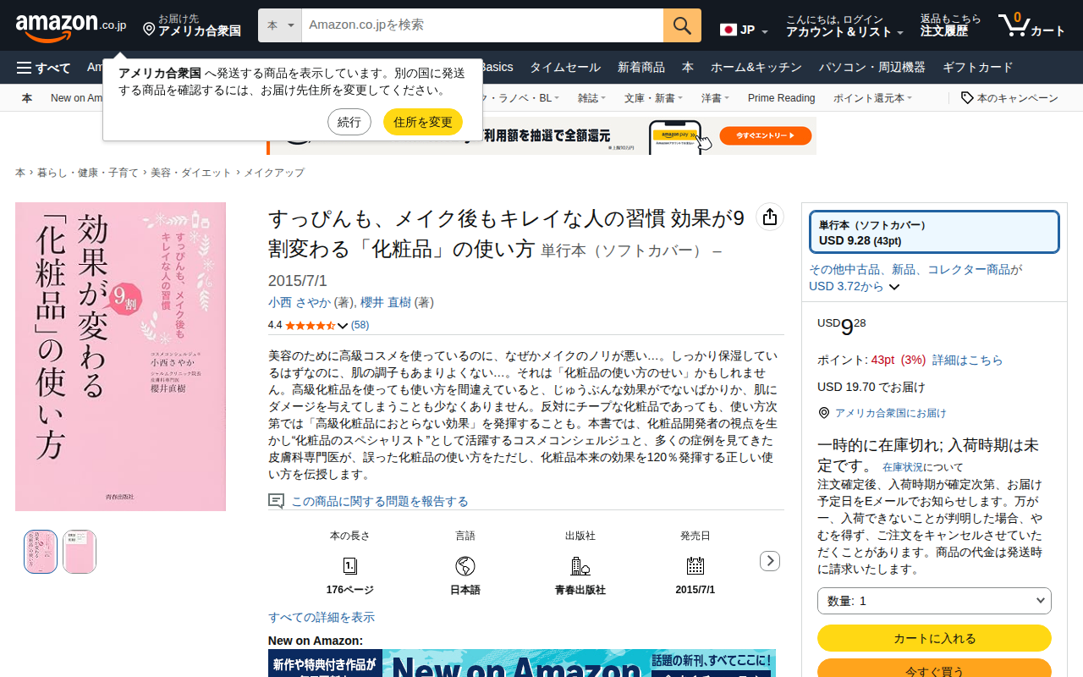Expand the other used and new offers chevron

[x=894, y=287]
